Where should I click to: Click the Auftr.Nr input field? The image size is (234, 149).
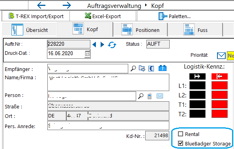[x=69, y=44]
